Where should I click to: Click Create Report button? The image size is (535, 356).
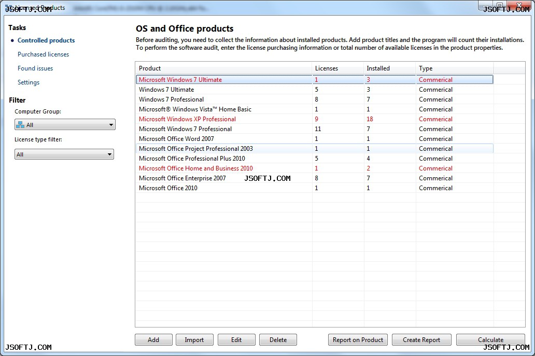pos(421,339)
